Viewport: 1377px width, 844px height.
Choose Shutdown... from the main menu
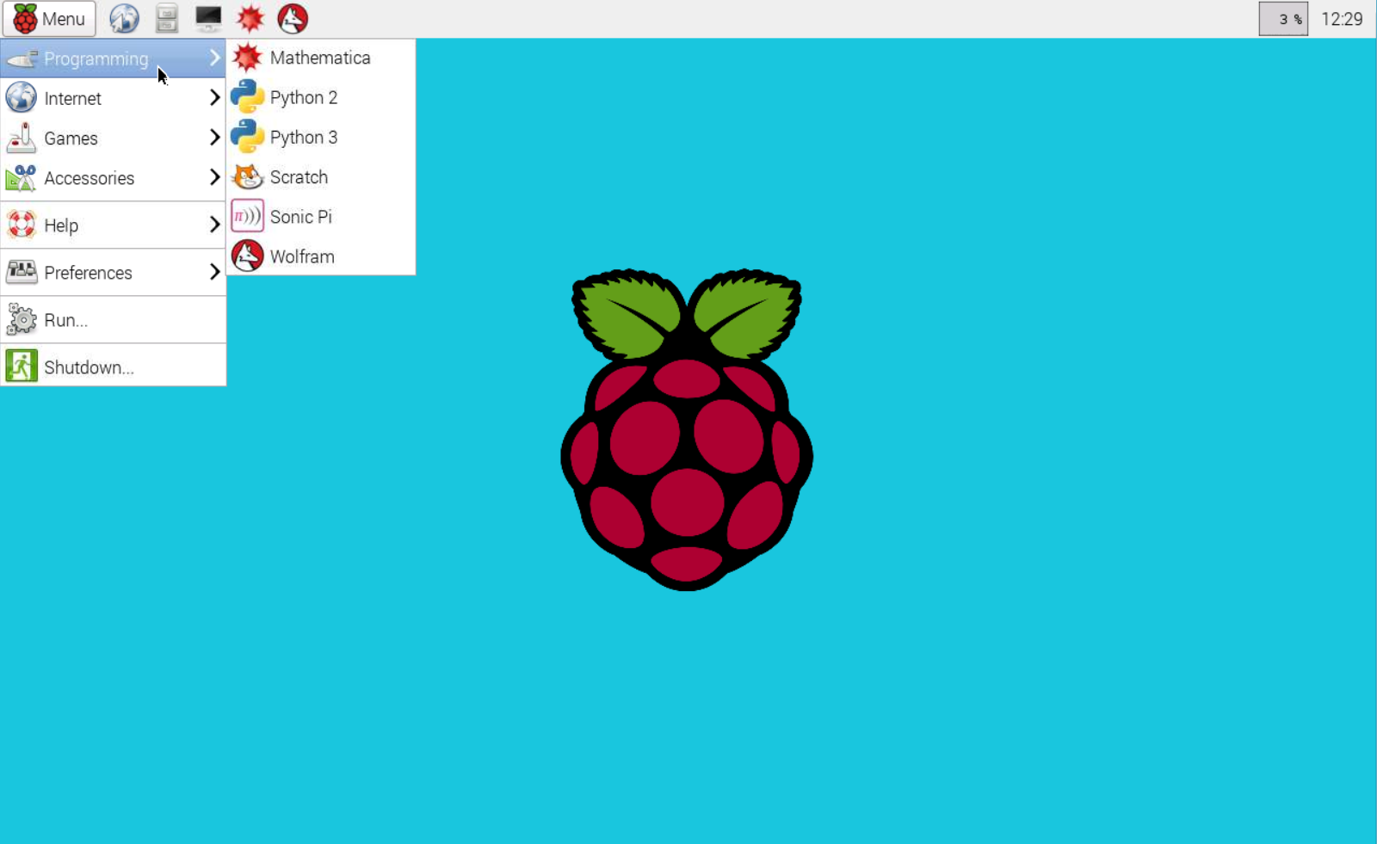coord(113,367)
